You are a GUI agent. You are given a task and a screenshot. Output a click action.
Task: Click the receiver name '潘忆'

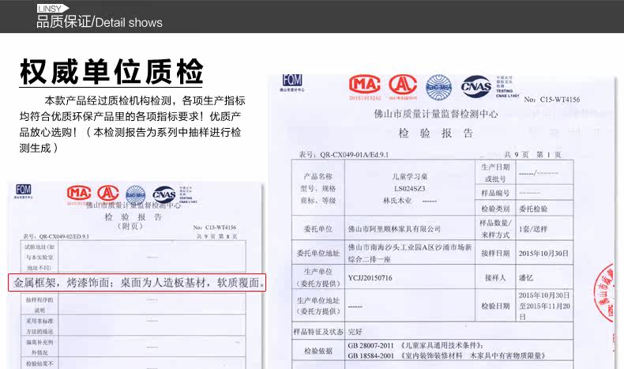coord(525,278)
